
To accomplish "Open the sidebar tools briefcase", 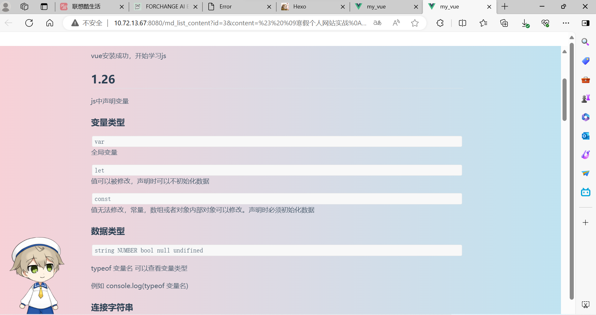I will point(585,80).
